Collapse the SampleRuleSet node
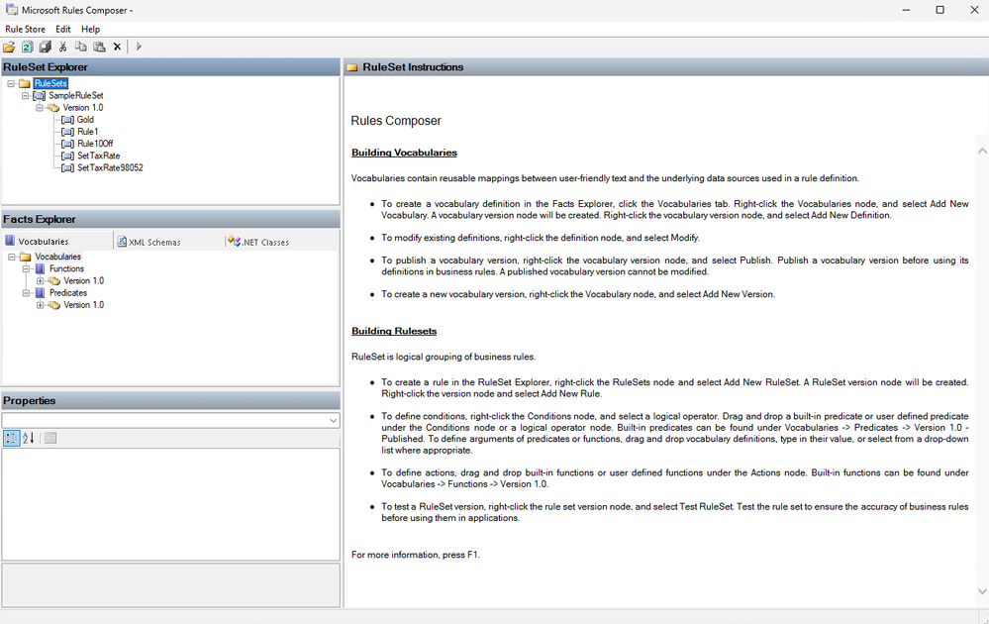The height and width of the screenshot is (624, 989). tap(25, 96)
